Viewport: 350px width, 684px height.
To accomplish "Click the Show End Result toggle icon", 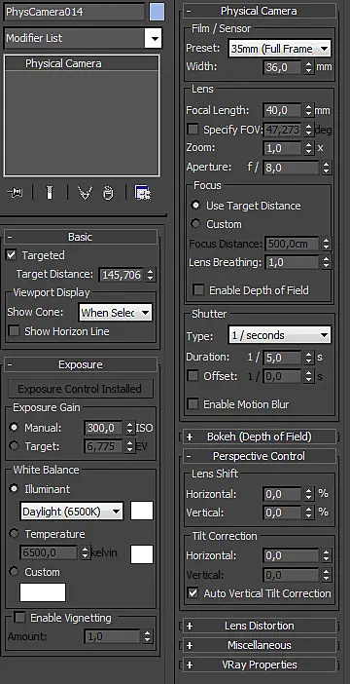I will [50, 192].
